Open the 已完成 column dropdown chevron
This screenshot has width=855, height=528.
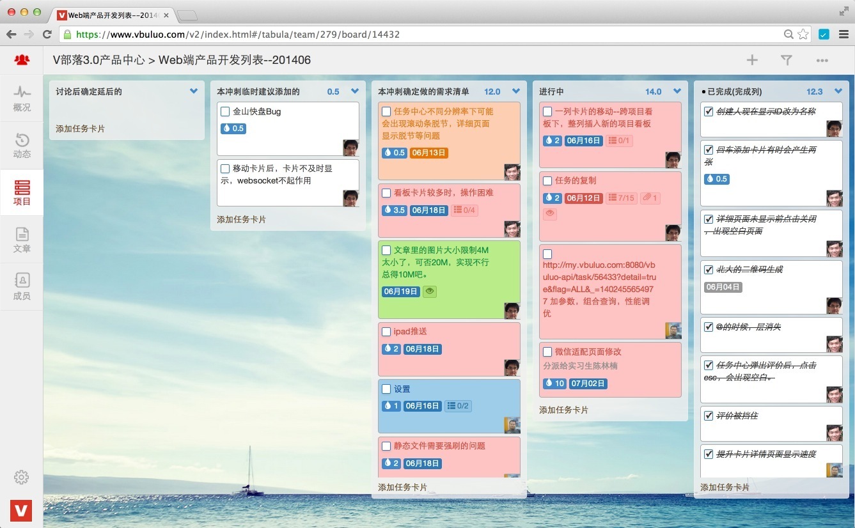coord(838,91)
